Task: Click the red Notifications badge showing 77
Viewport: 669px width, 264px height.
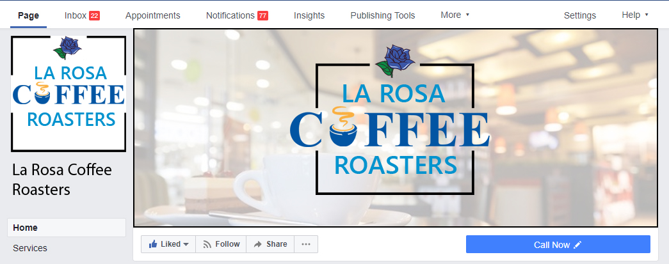Action: [x=263, y=16]
